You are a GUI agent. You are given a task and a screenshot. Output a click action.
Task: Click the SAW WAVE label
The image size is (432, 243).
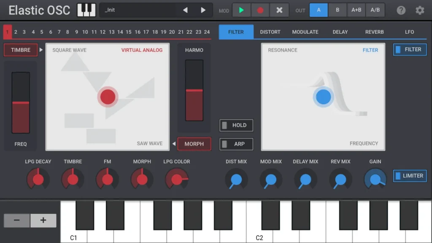150,143
